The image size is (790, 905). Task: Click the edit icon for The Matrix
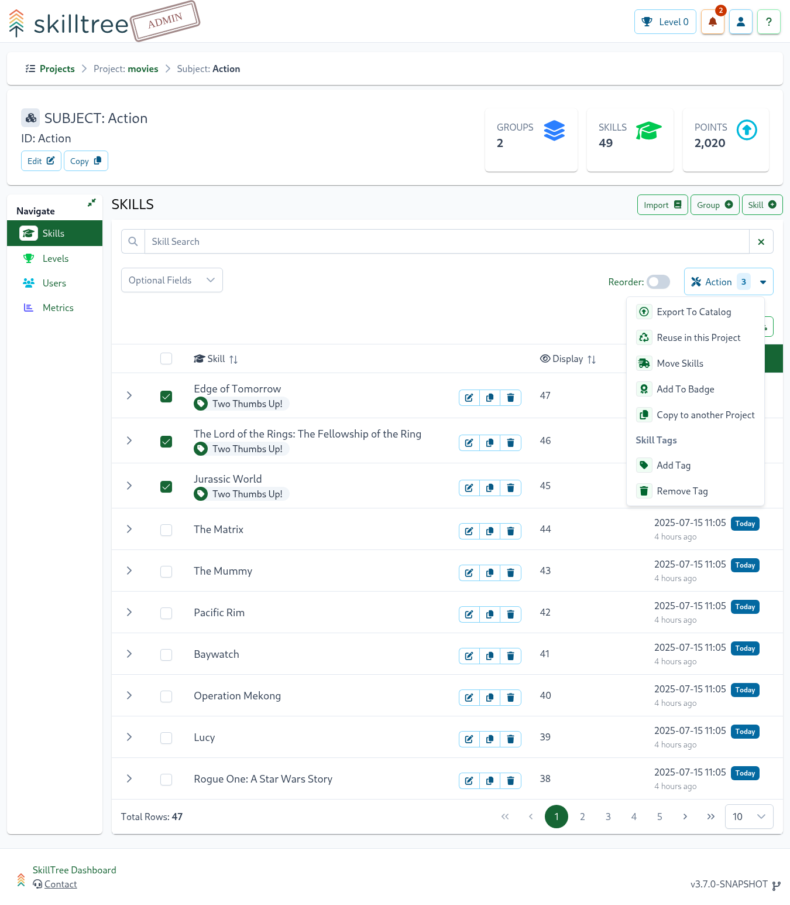click(469, 531)
